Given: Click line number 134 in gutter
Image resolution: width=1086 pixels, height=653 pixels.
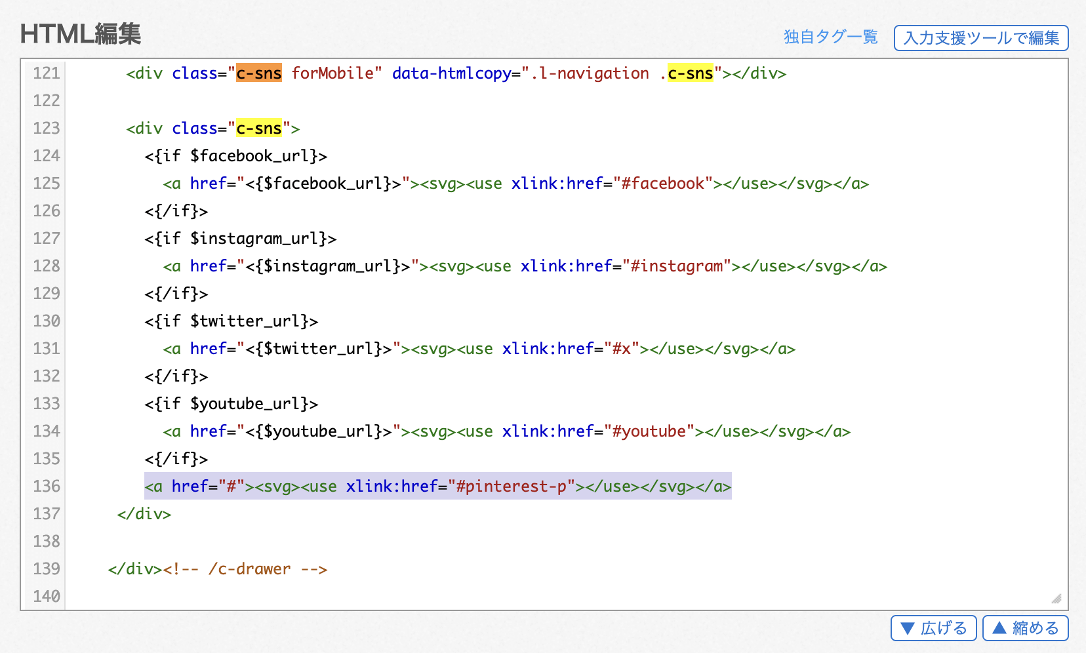Looking at the screenshot, I should point(46,431).
